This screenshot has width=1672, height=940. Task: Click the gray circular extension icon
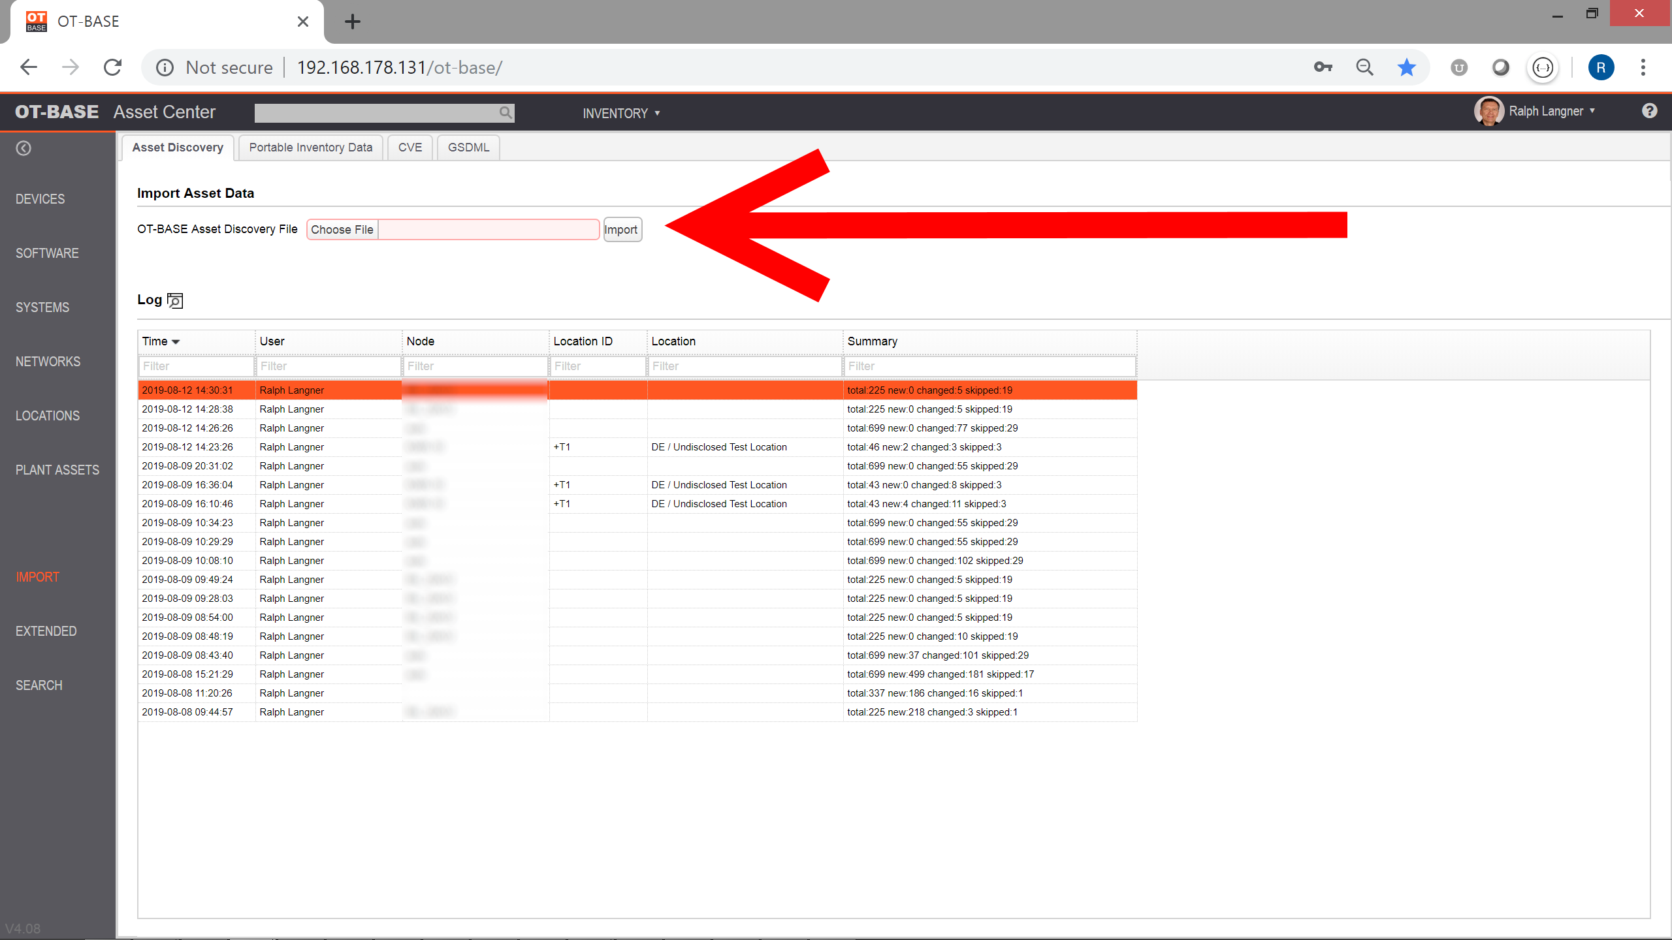click(1500, 67)
